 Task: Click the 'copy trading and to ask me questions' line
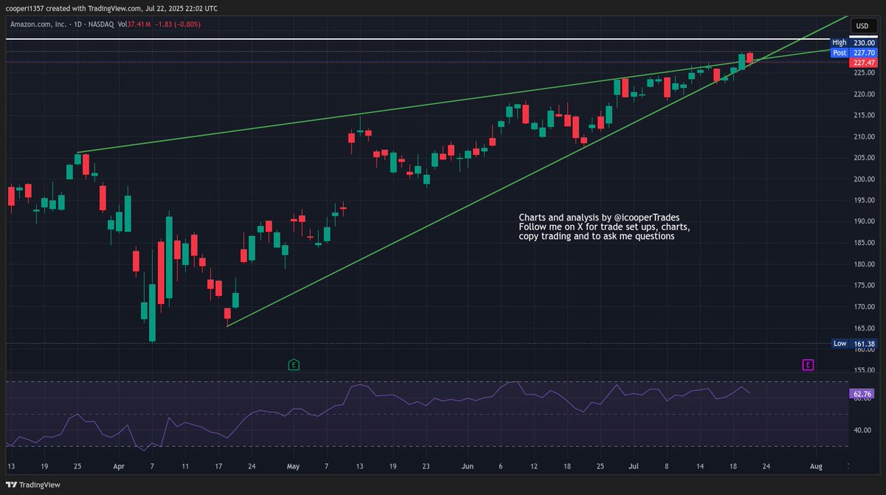597,237
